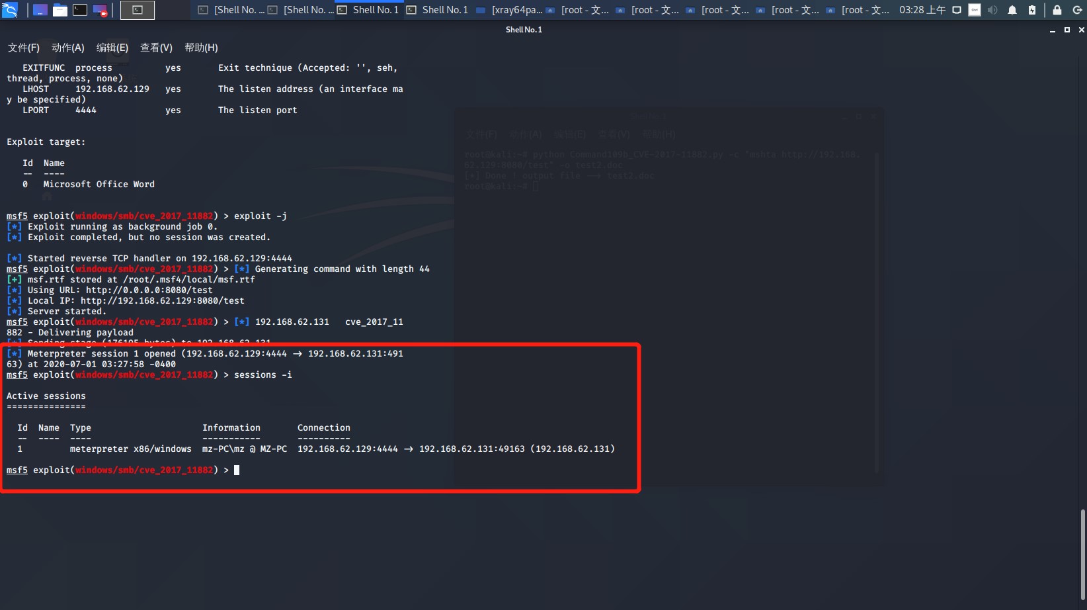Open the 动作(A) menu
1087x610 pixels.
68,48
